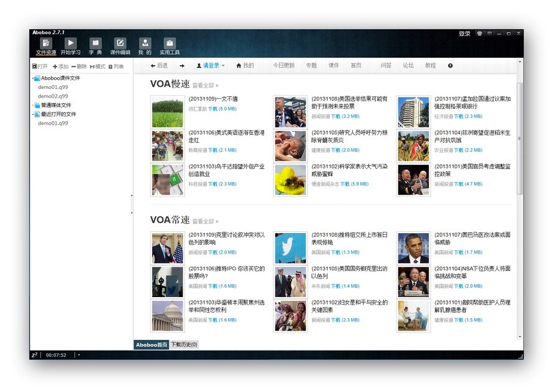Viewport: 553px width, 389px height.
Task: Download the 4.7 MB 美国官员 lesson
Action: (x=468, y=184)
